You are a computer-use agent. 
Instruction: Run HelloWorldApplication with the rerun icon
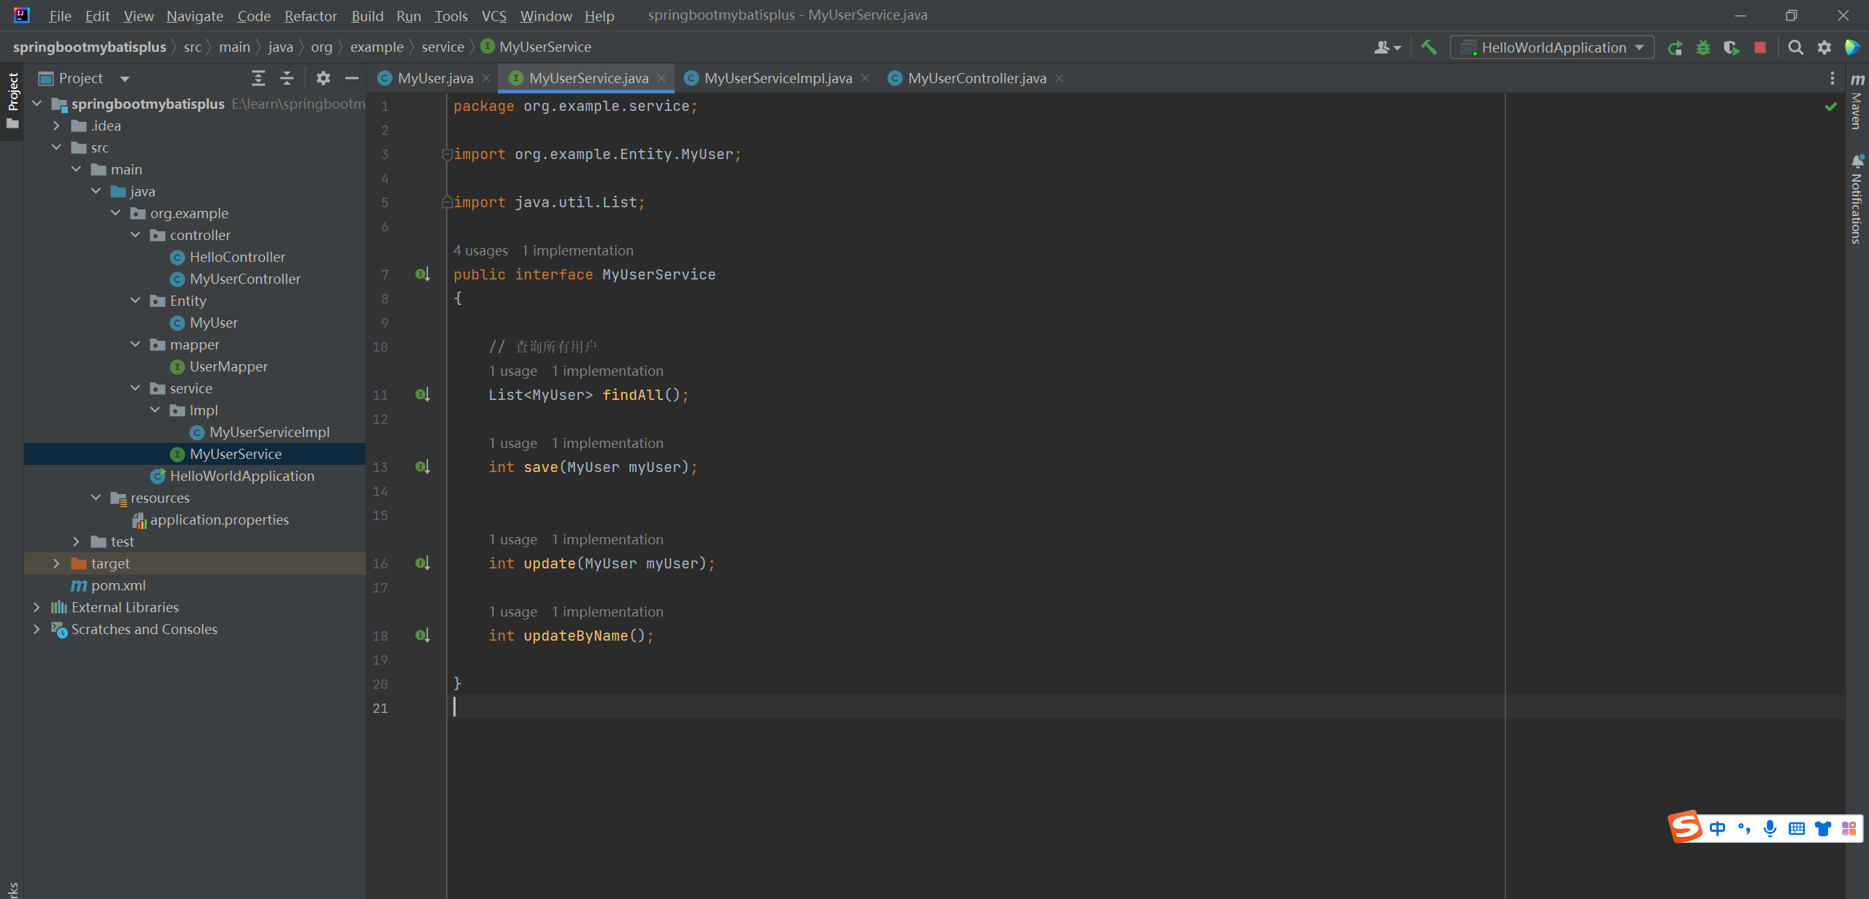(x=1675, y=48)
